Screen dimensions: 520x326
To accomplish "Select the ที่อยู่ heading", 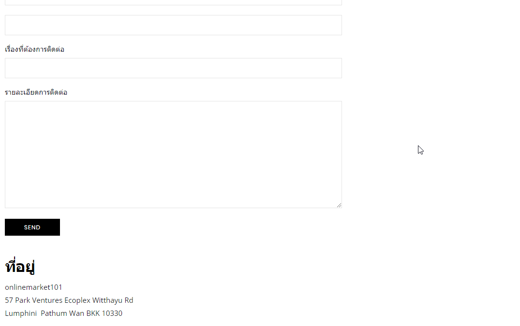I will pos(20,266).
